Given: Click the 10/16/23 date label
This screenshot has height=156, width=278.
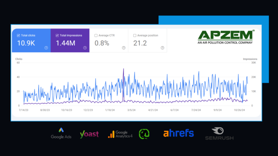Looking at the screenshot, I should tap(67, 110).
